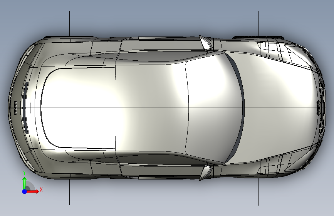334x216 pixels.
Task: Select the large rear glass panel
Action: [78, 108]
